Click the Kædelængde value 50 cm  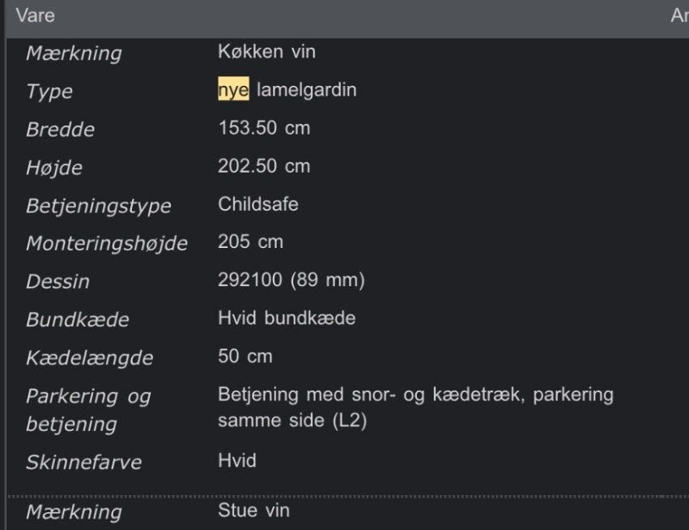(x=245, y=356)
